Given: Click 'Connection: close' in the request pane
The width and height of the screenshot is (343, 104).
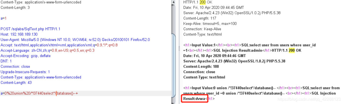Looking at the screenshot, I should click(15, 67).
